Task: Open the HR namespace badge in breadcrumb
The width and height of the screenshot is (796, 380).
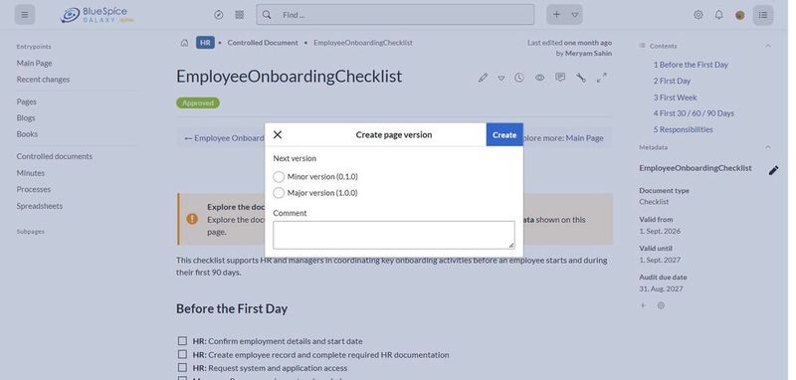Action: point(205,43)
